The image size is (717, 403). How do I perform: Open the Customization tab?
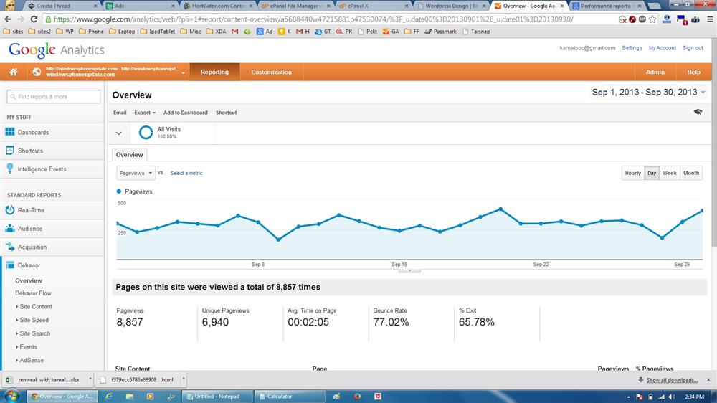click(271, 72)
